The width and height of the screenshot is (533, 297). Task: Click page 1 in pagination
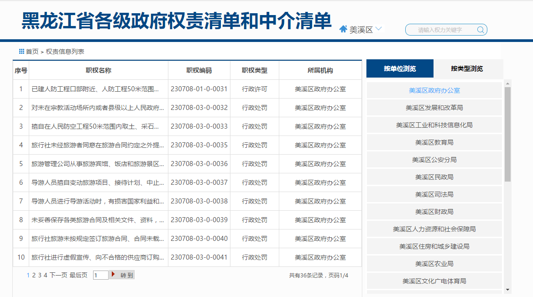[28, 275]
